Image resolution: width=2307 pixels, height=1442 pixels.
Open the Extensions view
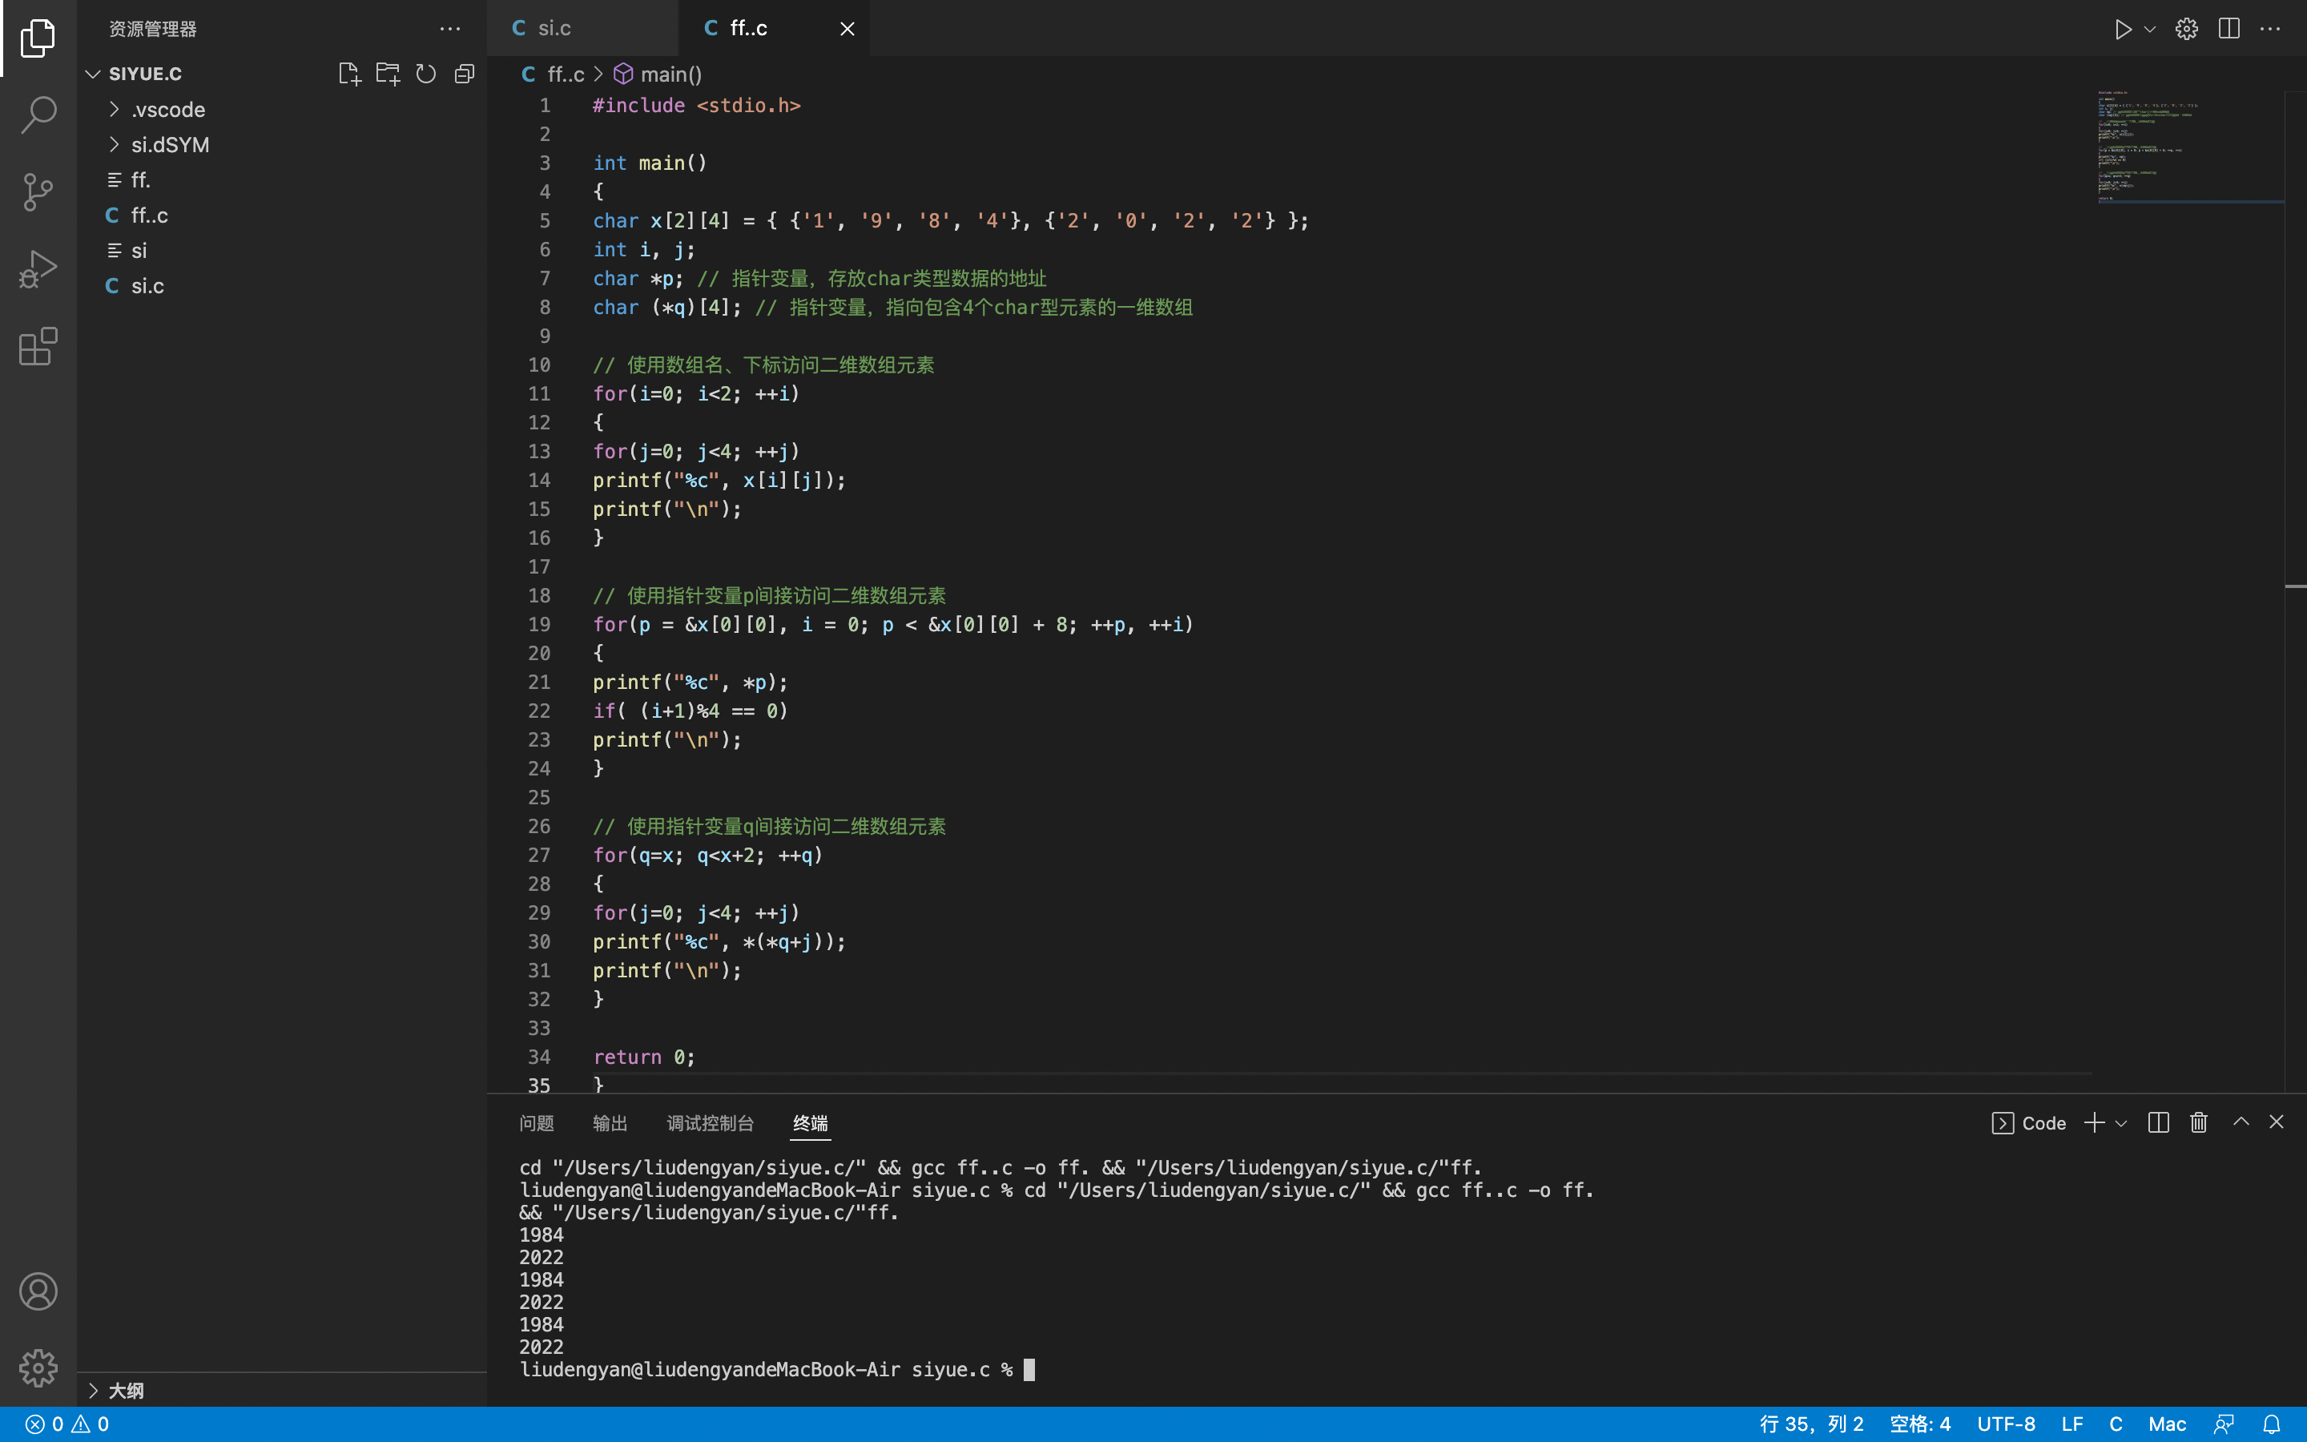point(38,346)
